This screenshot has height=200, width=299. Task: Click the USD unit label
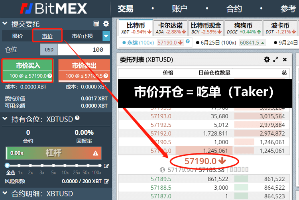tap(49, 49)
